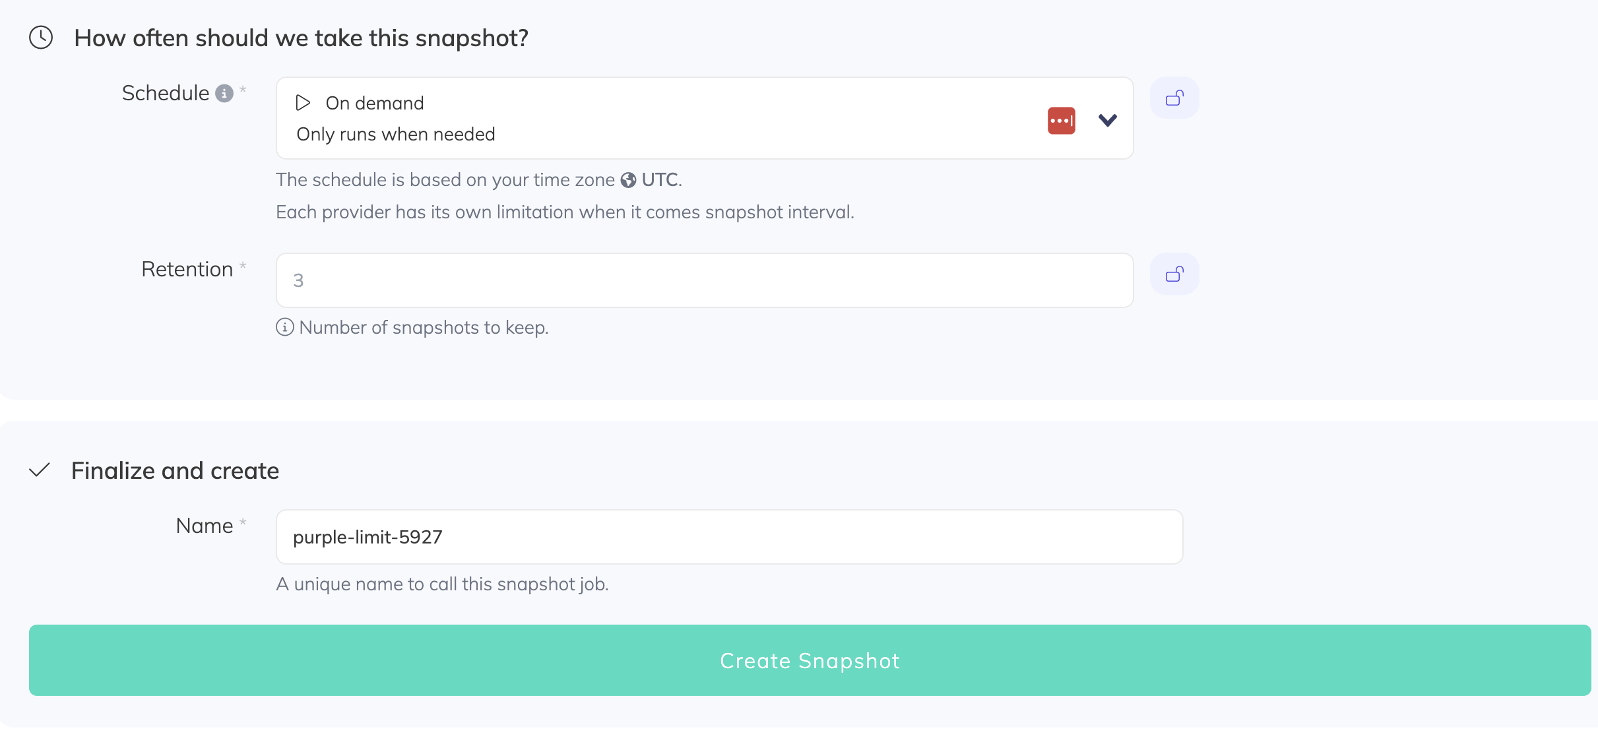Select the name purple-limit-5927 in the Name field

368,537
